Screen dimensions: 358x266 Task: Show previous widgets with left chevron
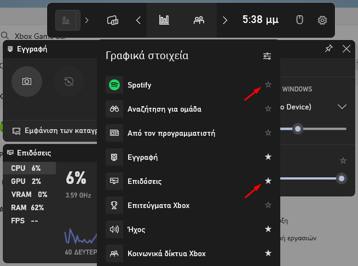(x=138, y=20)
